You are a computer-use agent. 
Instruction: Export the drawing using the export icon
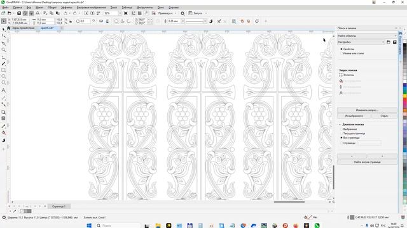(x=92, y=13)
